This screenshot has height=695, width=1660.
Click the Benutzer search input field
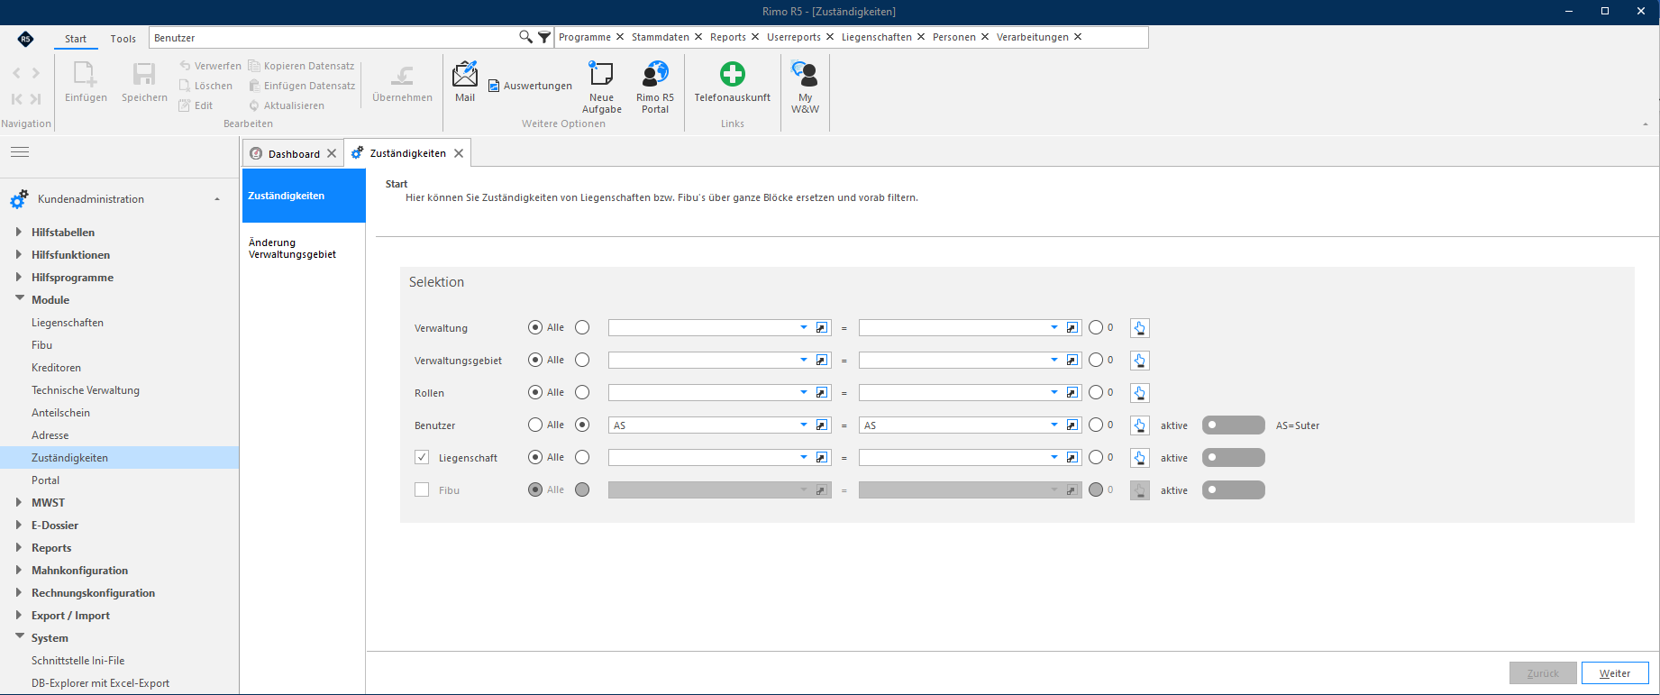coord(333,38)
